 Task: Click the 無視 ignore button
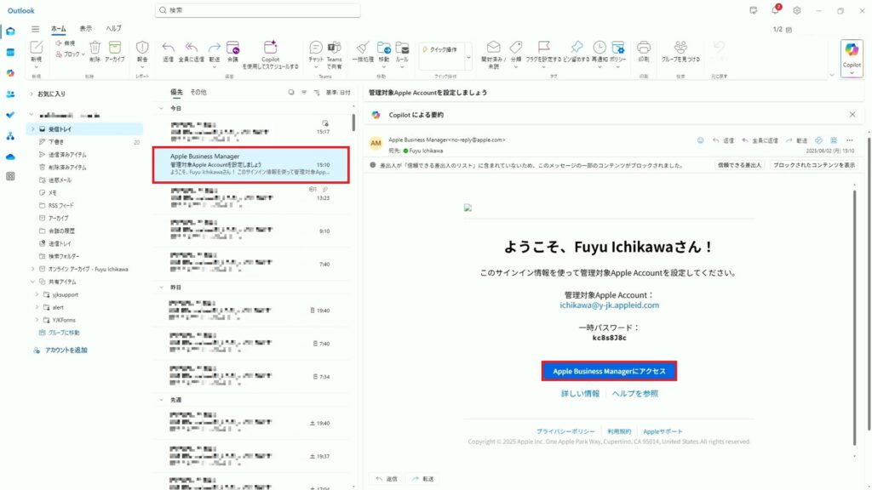[66, 43]
